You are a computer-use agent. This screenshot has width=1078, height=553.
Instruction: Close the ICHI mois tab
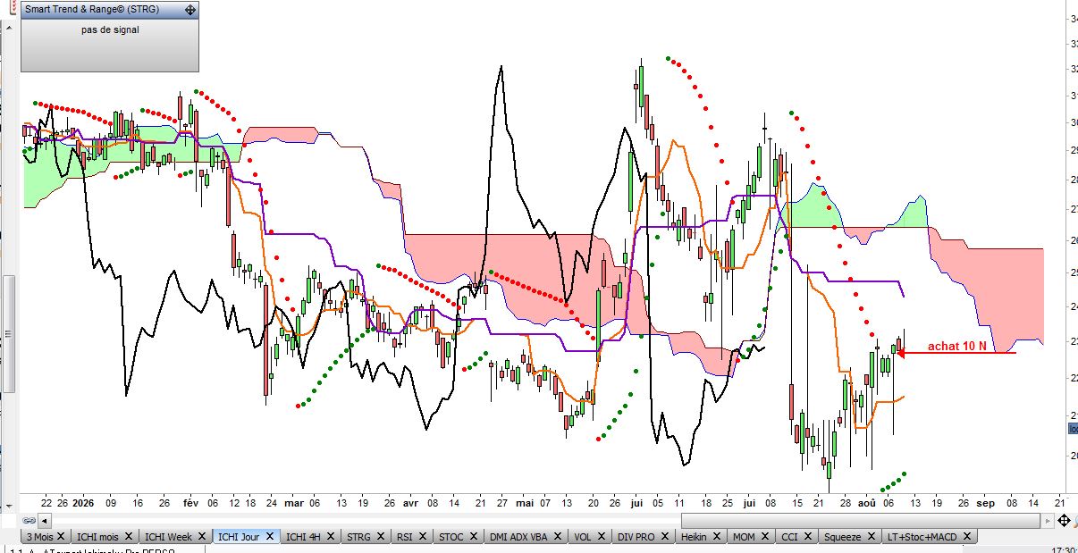(x=128, y=536)
